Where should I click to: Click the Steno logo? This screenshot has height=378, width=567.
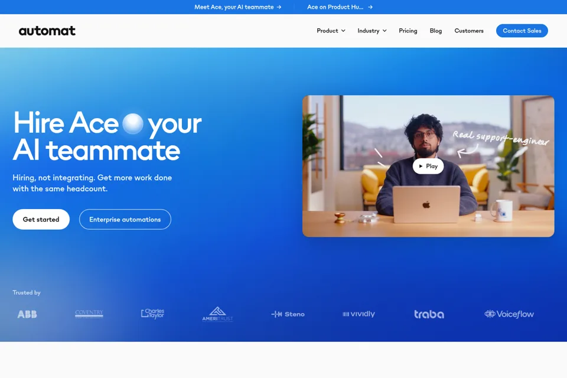(288, 314)
